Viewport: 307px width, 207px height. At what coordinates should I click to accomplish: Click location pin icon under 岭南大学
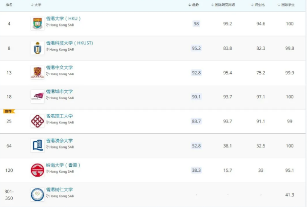[x=47, y=171]
